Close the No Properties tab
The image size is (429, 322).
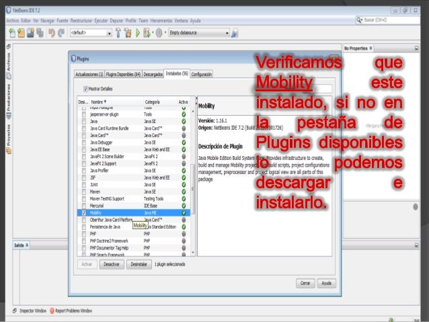pos(370,48)
